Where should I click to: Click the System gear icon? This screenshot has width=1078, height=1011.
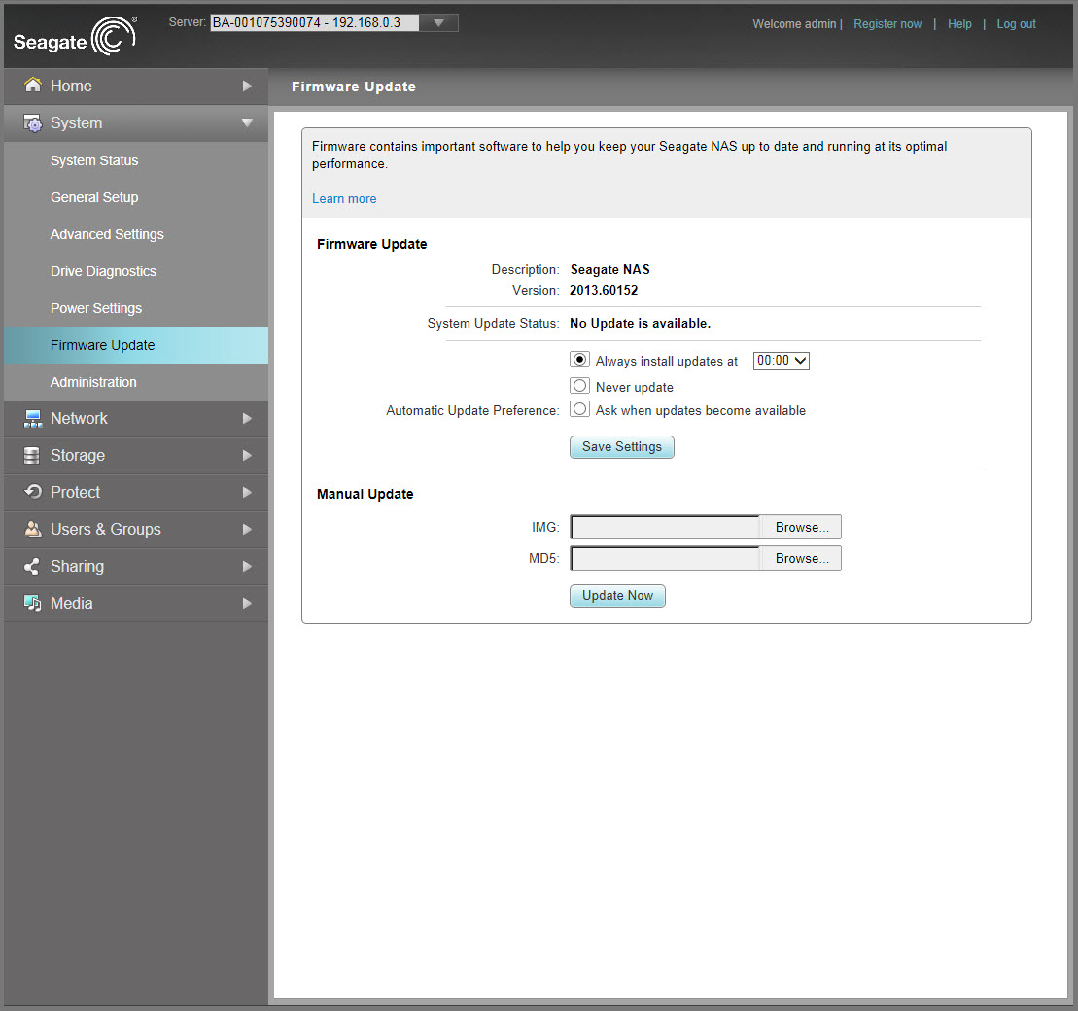(x=32, y=123)
